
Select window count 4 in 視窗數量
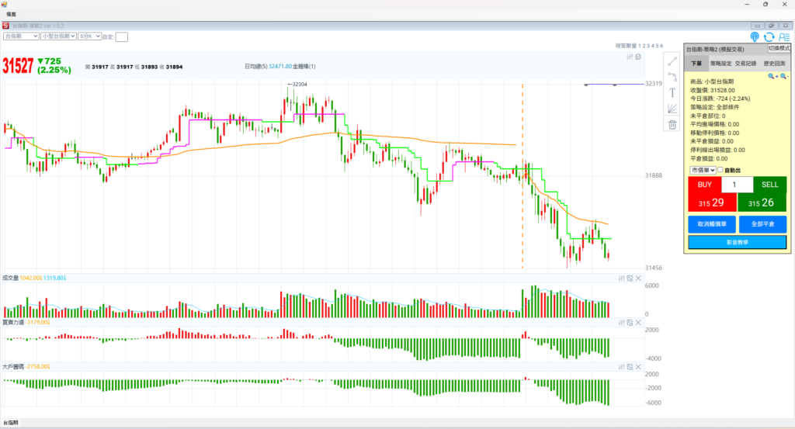tap(651, 46)
